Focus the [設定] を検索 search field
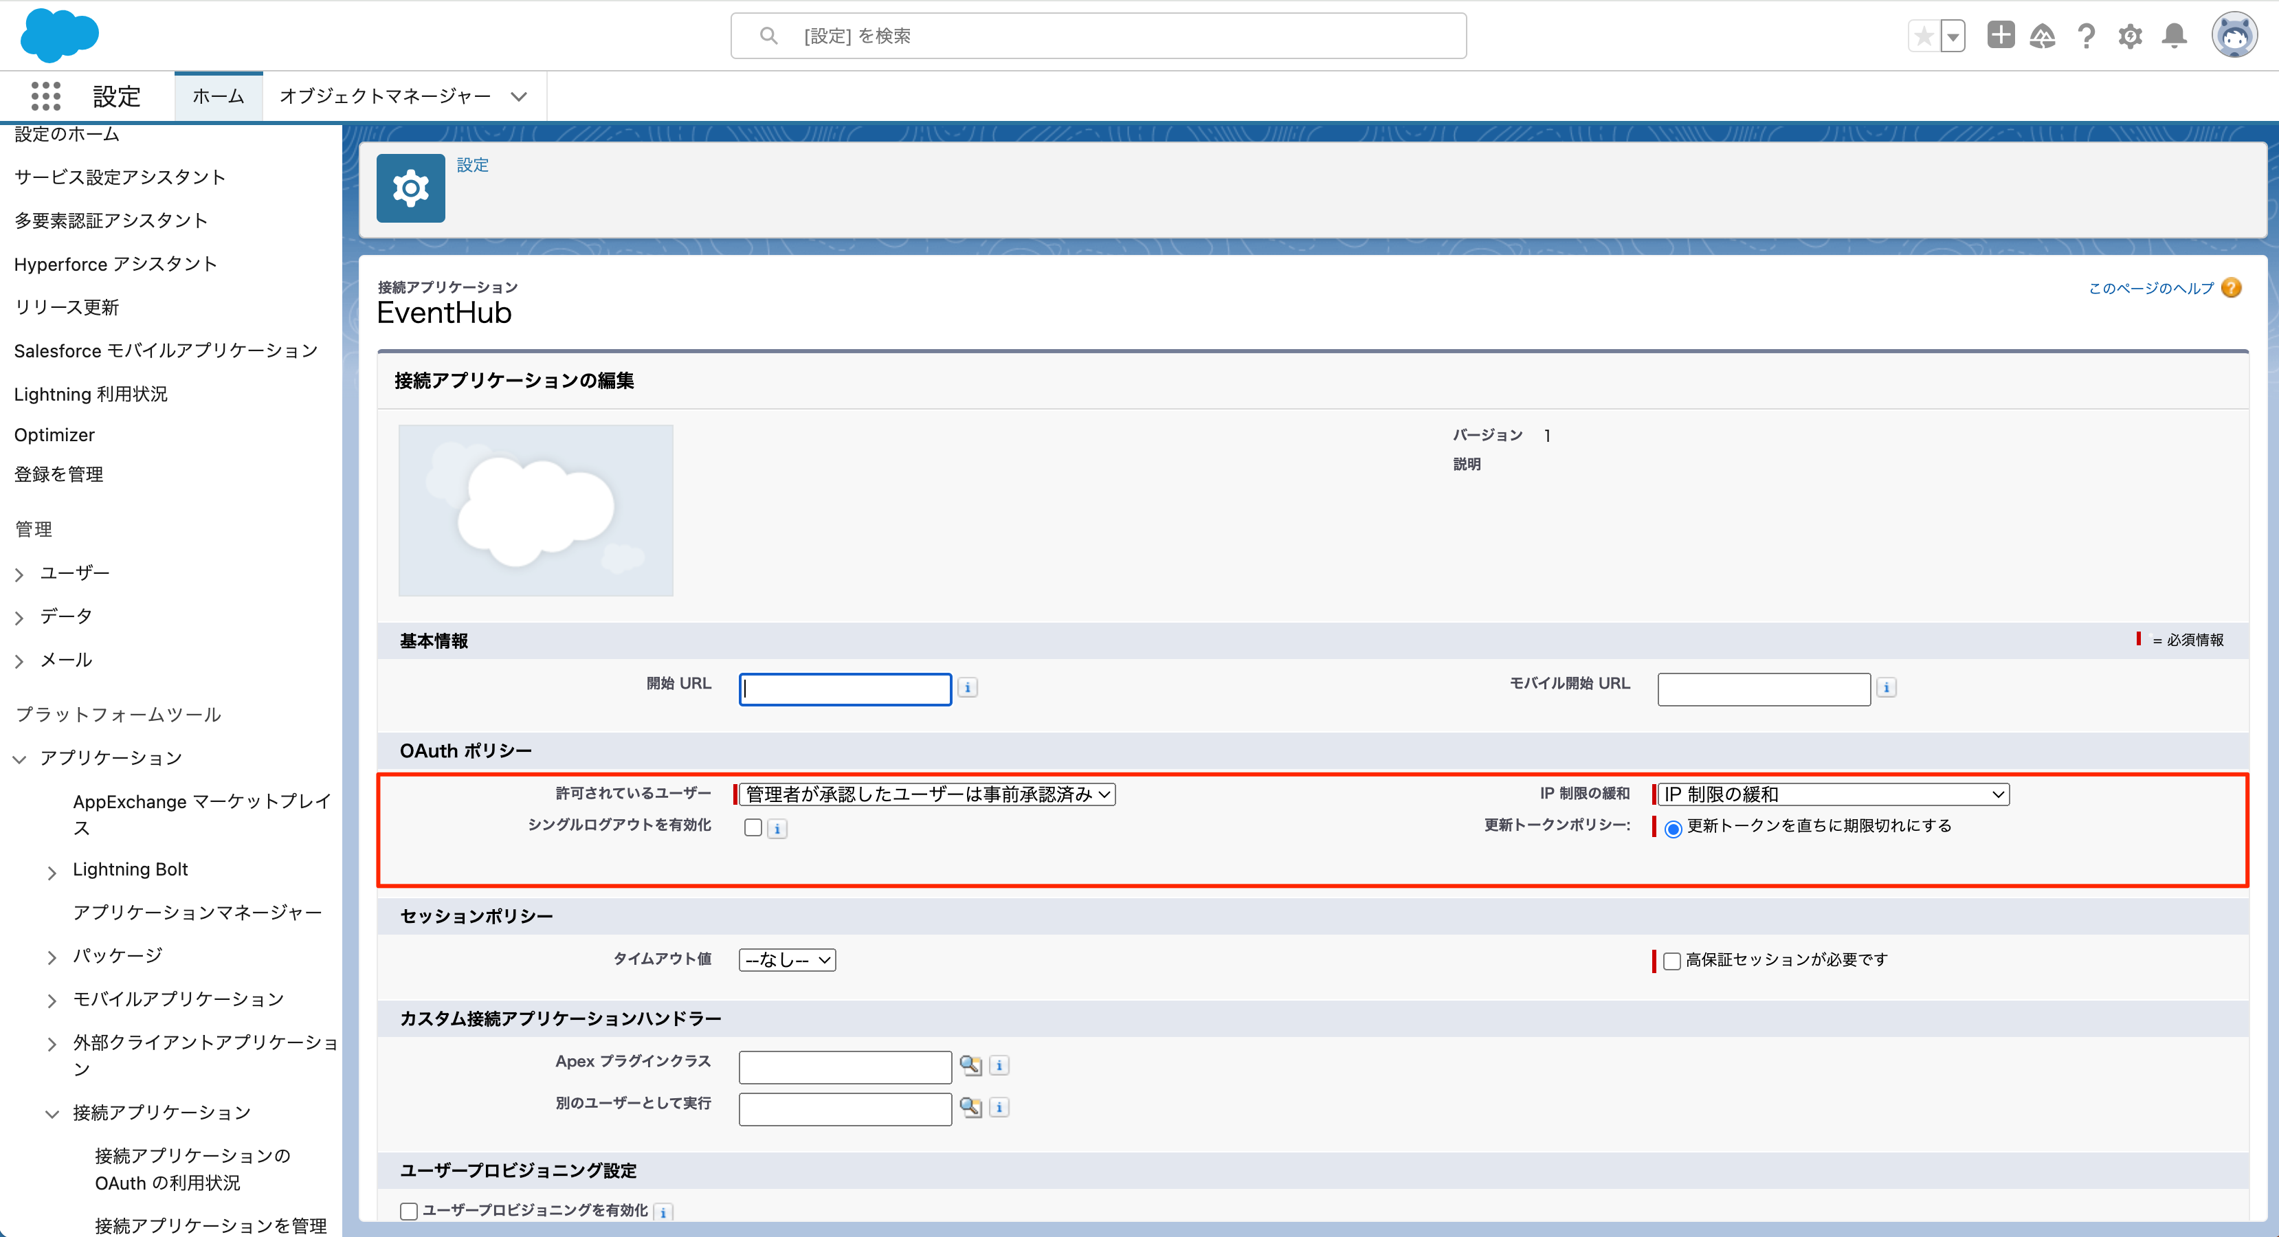This screenshot has width=2279, height=1237. tap(1098, 36)
